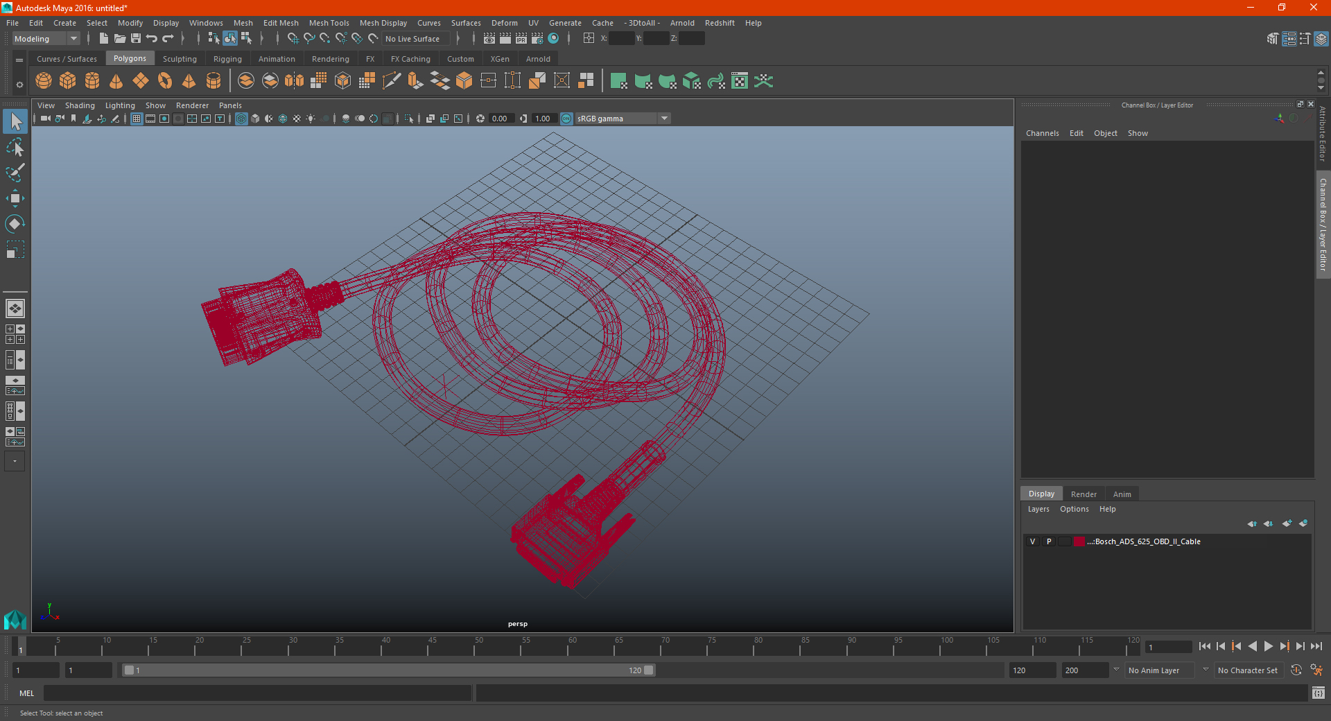Open Layers menu in layer editor
Screen dimensions: 1331x721
(1038, 509)
